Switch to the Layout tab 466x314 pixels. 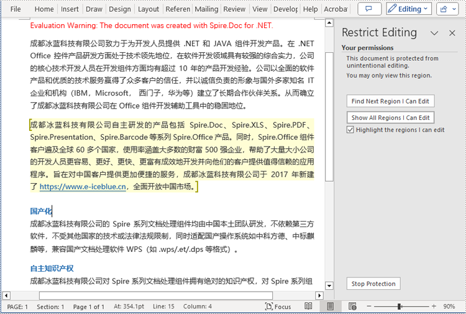click(x=148, y=9)
